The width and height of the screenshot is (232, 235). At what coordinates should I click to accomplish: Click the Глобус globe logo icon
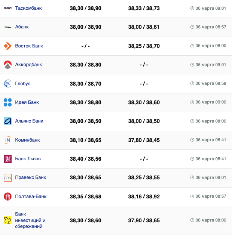pyautogui.click(x=7, y=84)
